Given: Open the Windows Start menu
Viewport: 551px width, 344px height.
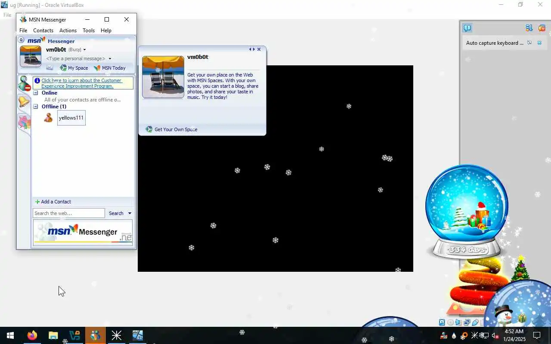Looking at the screenshot, I should tap(10, 335).
